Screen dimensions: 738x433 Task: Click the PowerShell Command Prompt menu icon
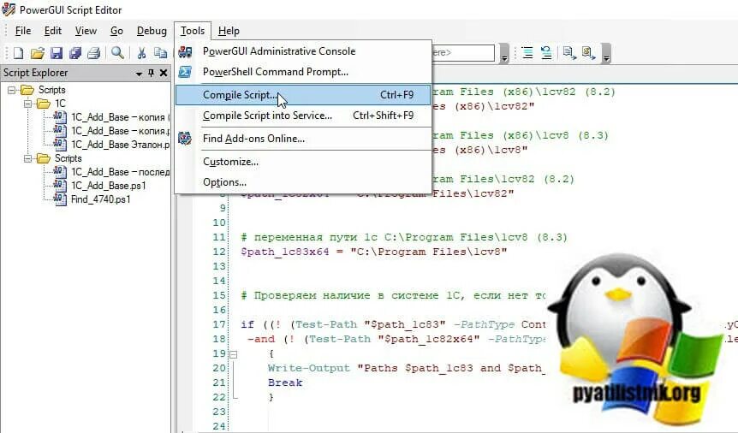185,72
